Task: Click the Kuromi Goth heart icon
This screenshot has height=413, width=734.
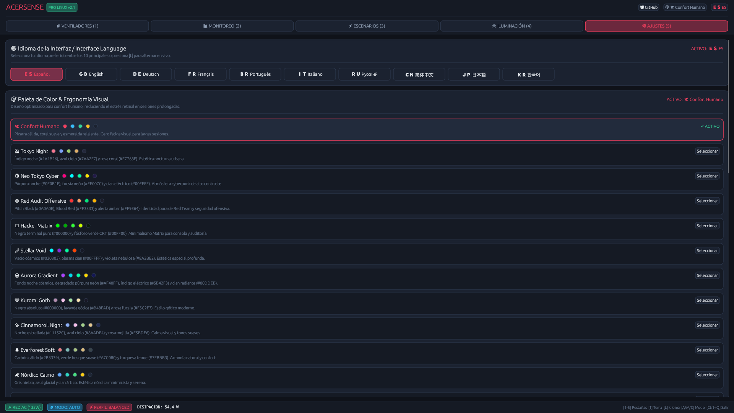Action: click(17, 300)
